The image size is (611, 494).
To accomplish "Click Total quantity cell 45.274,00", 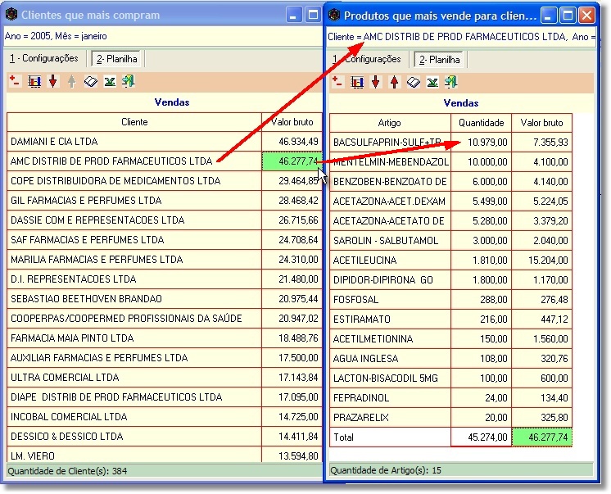I will pyautogui.click(x=482, y=437).
